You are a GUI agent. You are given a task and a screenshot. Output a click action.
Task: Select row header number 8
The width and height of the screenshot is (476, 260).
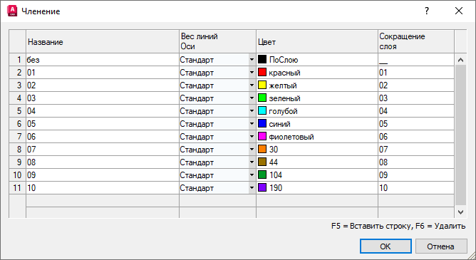pos(17,150)
